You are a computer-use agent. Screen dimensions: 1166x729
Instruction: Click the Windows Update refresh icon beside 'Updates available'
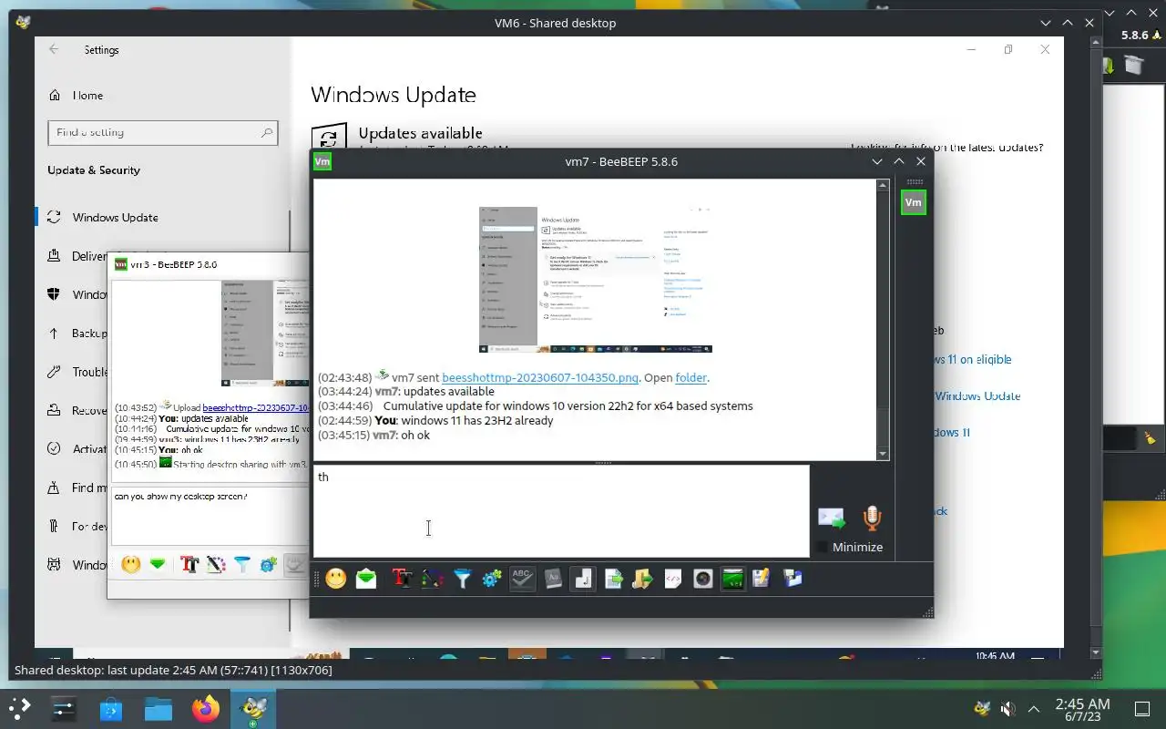click(x=329, y=139)
